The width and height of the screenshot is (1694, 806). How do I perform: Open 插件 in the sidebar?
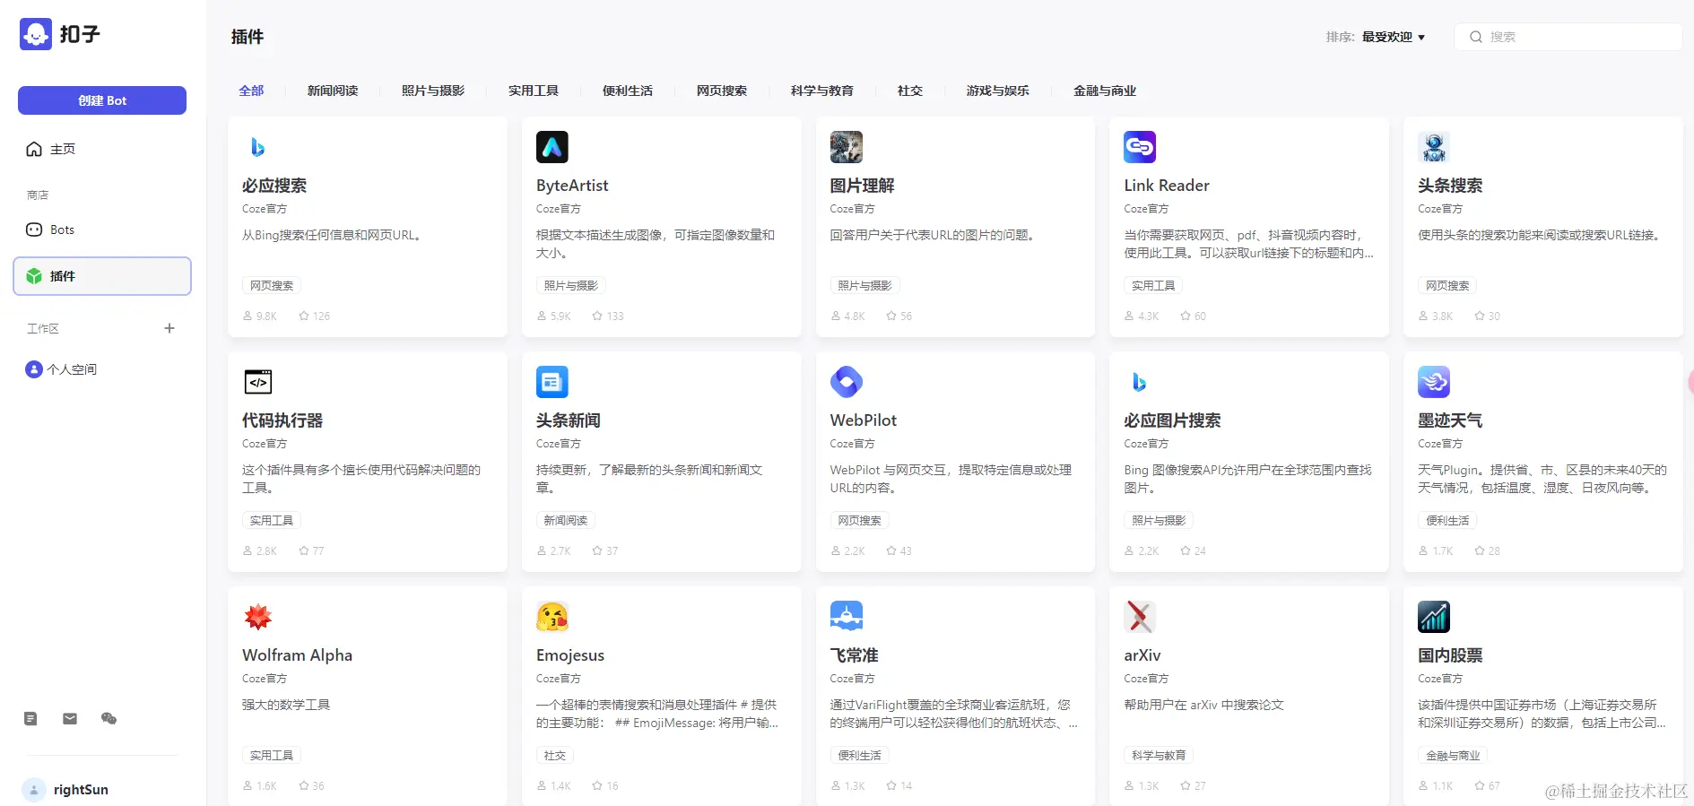point(102,276)
